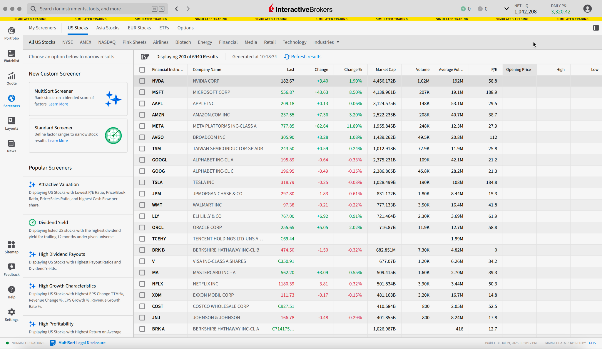Switch to the EUR Stocks tab

coord(139,28)
